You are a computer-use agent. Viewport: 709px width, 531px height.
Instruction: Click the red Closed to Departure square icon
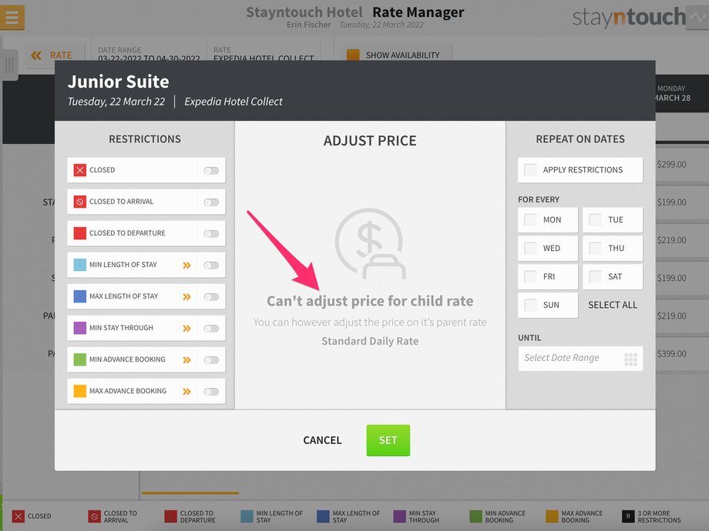click(x=80, y=233)
